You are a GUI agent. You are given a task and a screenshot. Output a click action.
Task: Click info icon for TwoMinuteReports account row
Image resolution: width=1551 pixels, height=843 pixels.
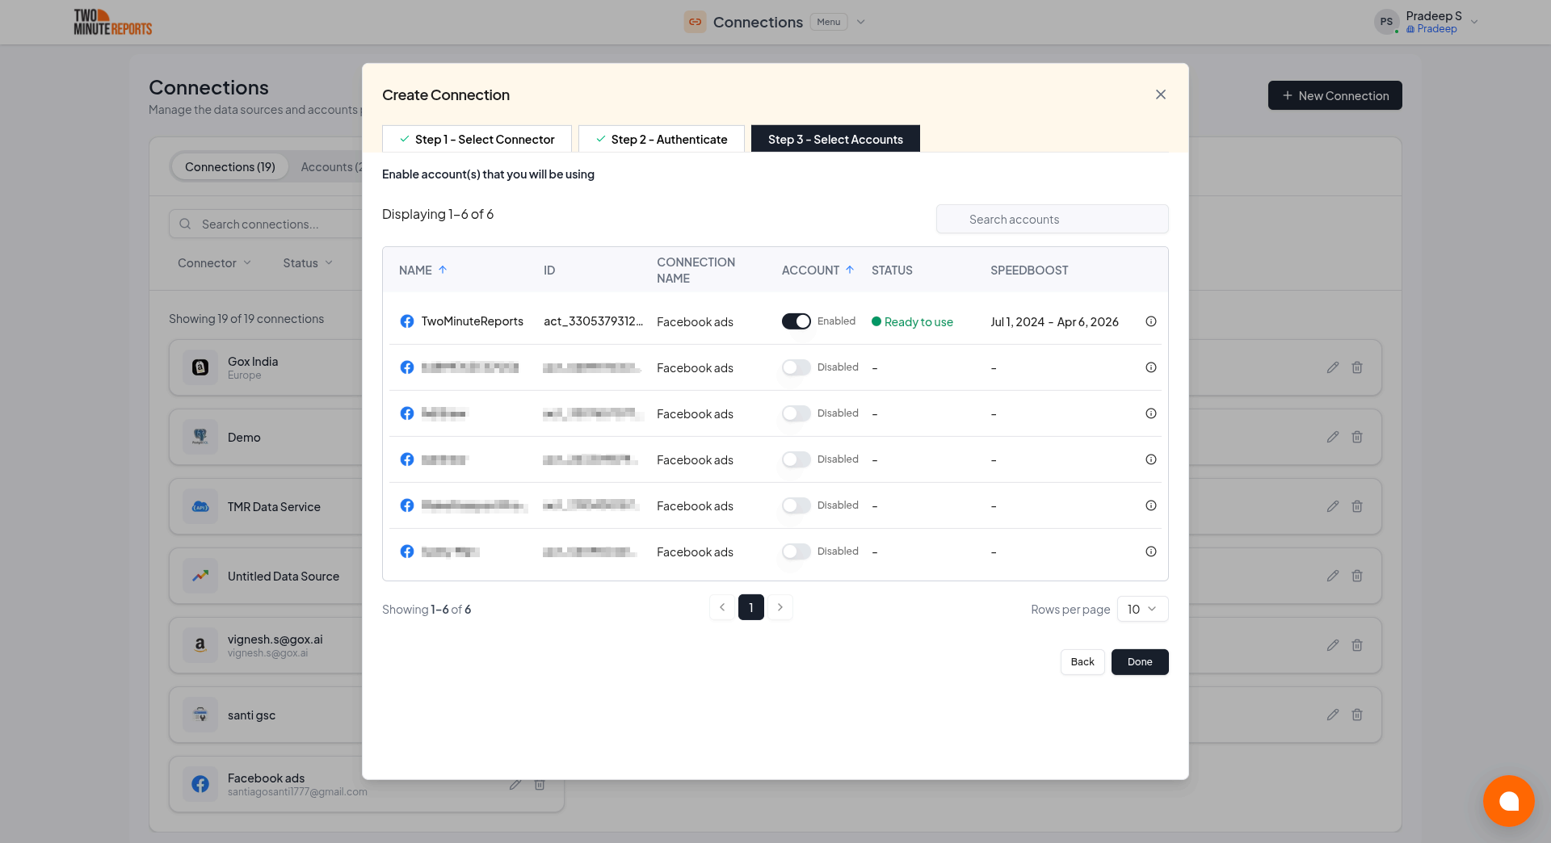[1151, 321]
